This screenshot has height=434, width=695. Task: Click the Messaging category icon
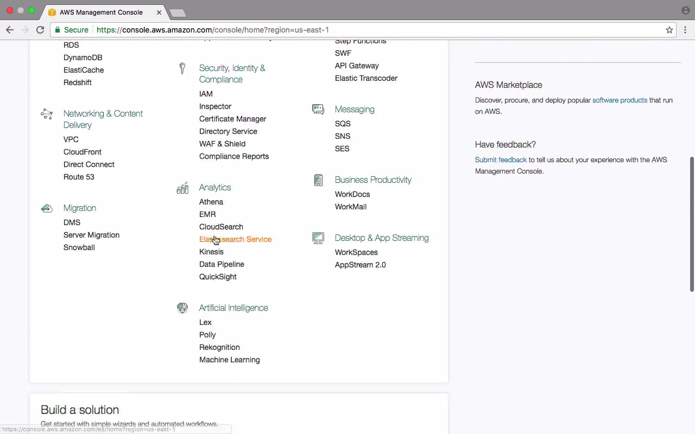(x=318, y=110)
